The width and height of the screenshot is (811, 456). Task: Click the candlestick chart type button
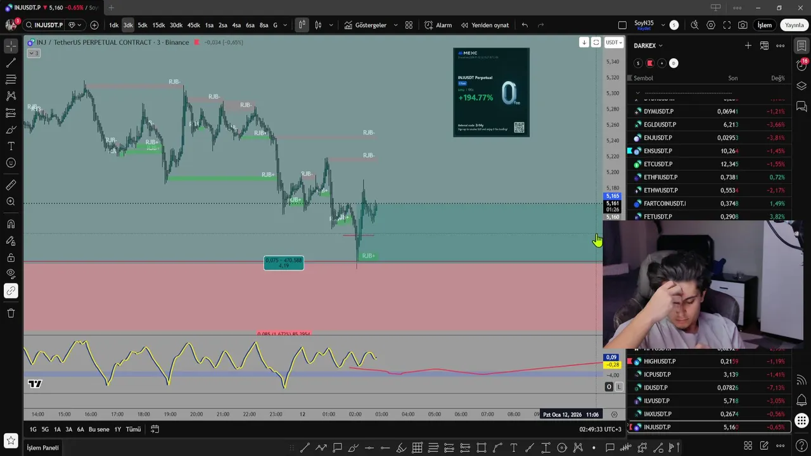(x=302, y=25)
